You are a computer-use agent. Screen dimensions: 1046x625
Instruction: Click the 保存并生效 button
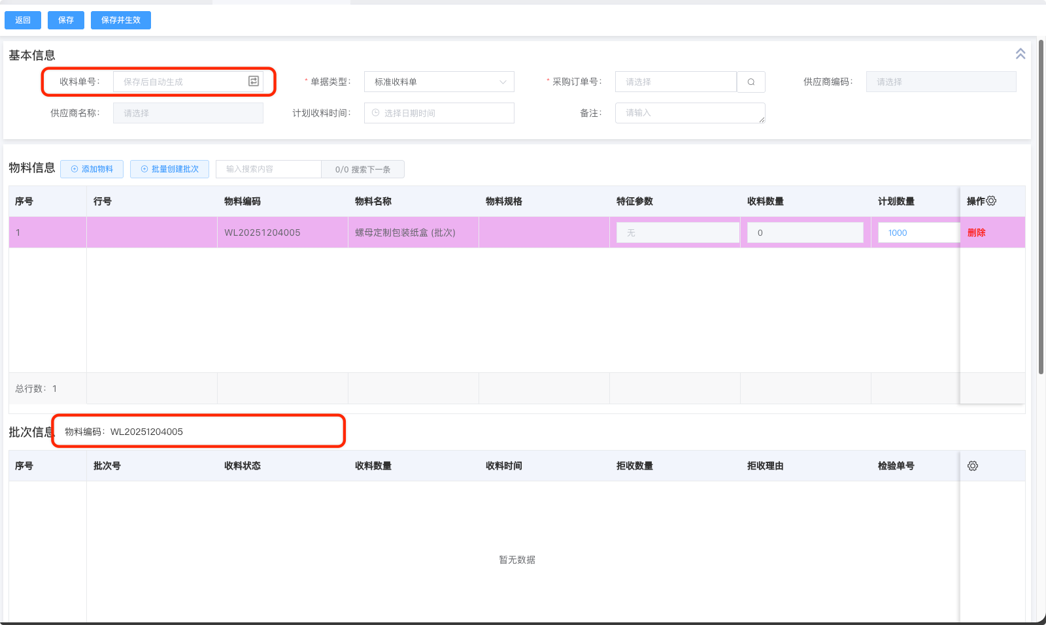(x=121, y=20)
